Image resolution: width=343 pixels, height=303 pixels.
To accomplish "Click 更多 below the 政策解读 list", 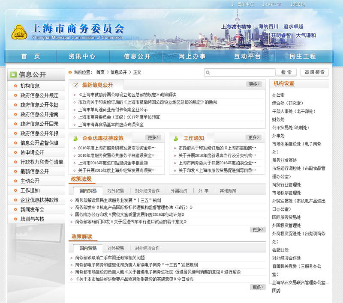I will click(x=258, y=287).
